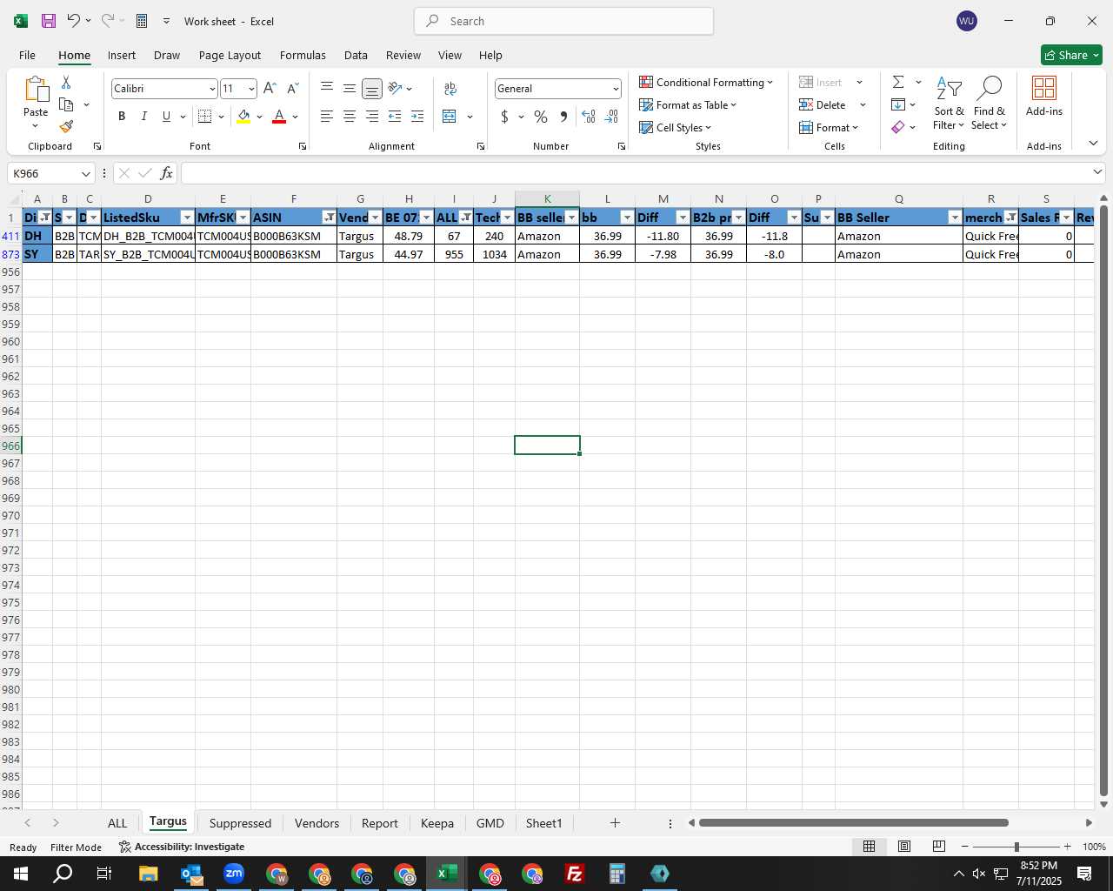
Task: Open the ASIN column filter dropdown
Action: pyautogui.click(x=330, y=218)
